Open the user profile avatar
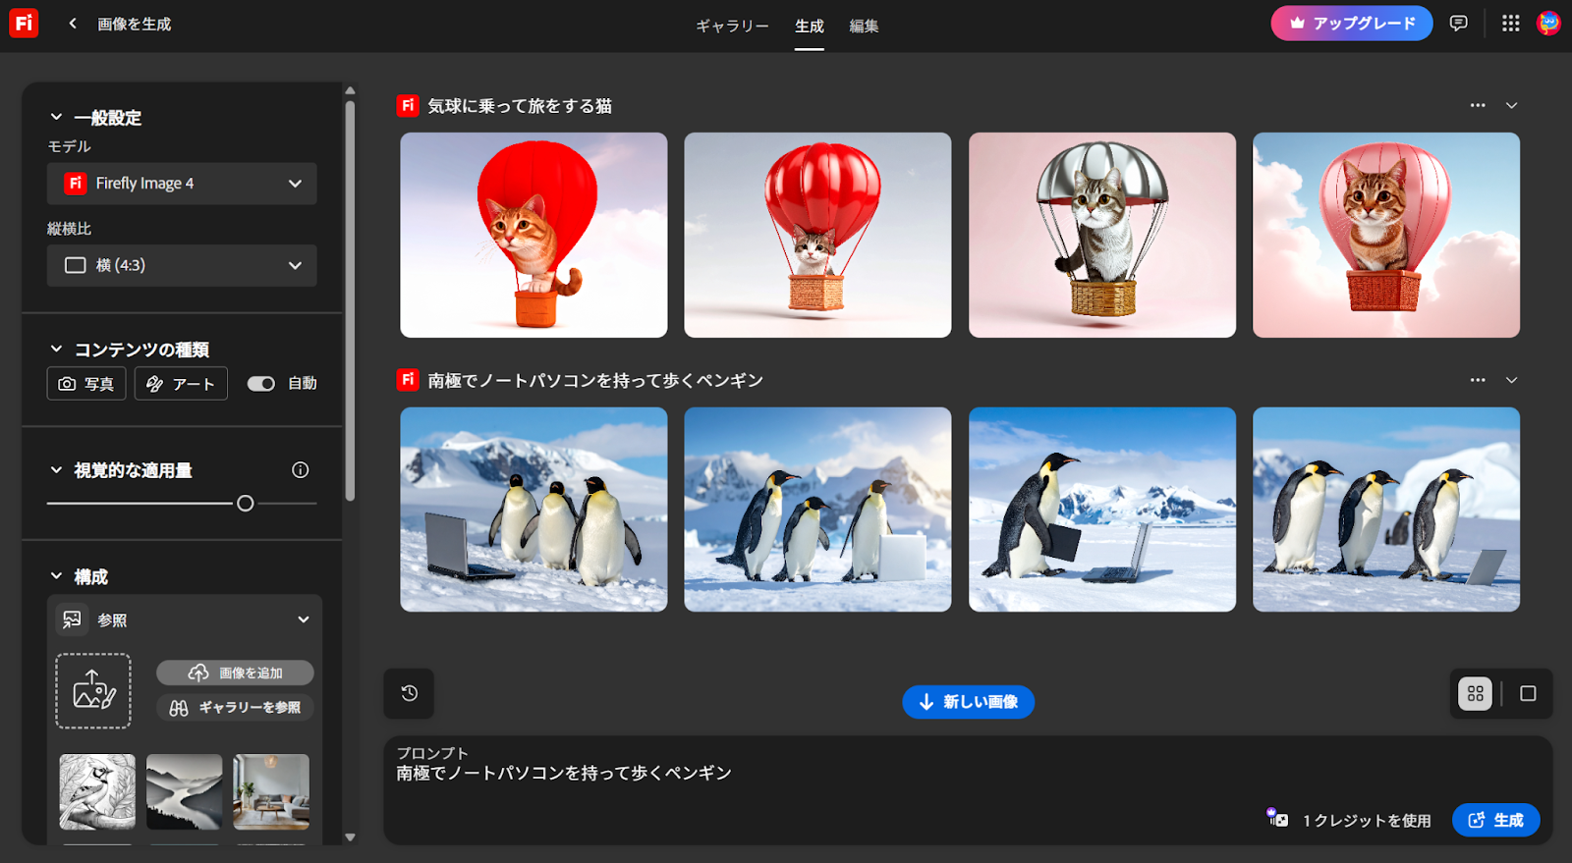The height and width of the screenshot is (863, 1572). click(x=1548, y=24)
